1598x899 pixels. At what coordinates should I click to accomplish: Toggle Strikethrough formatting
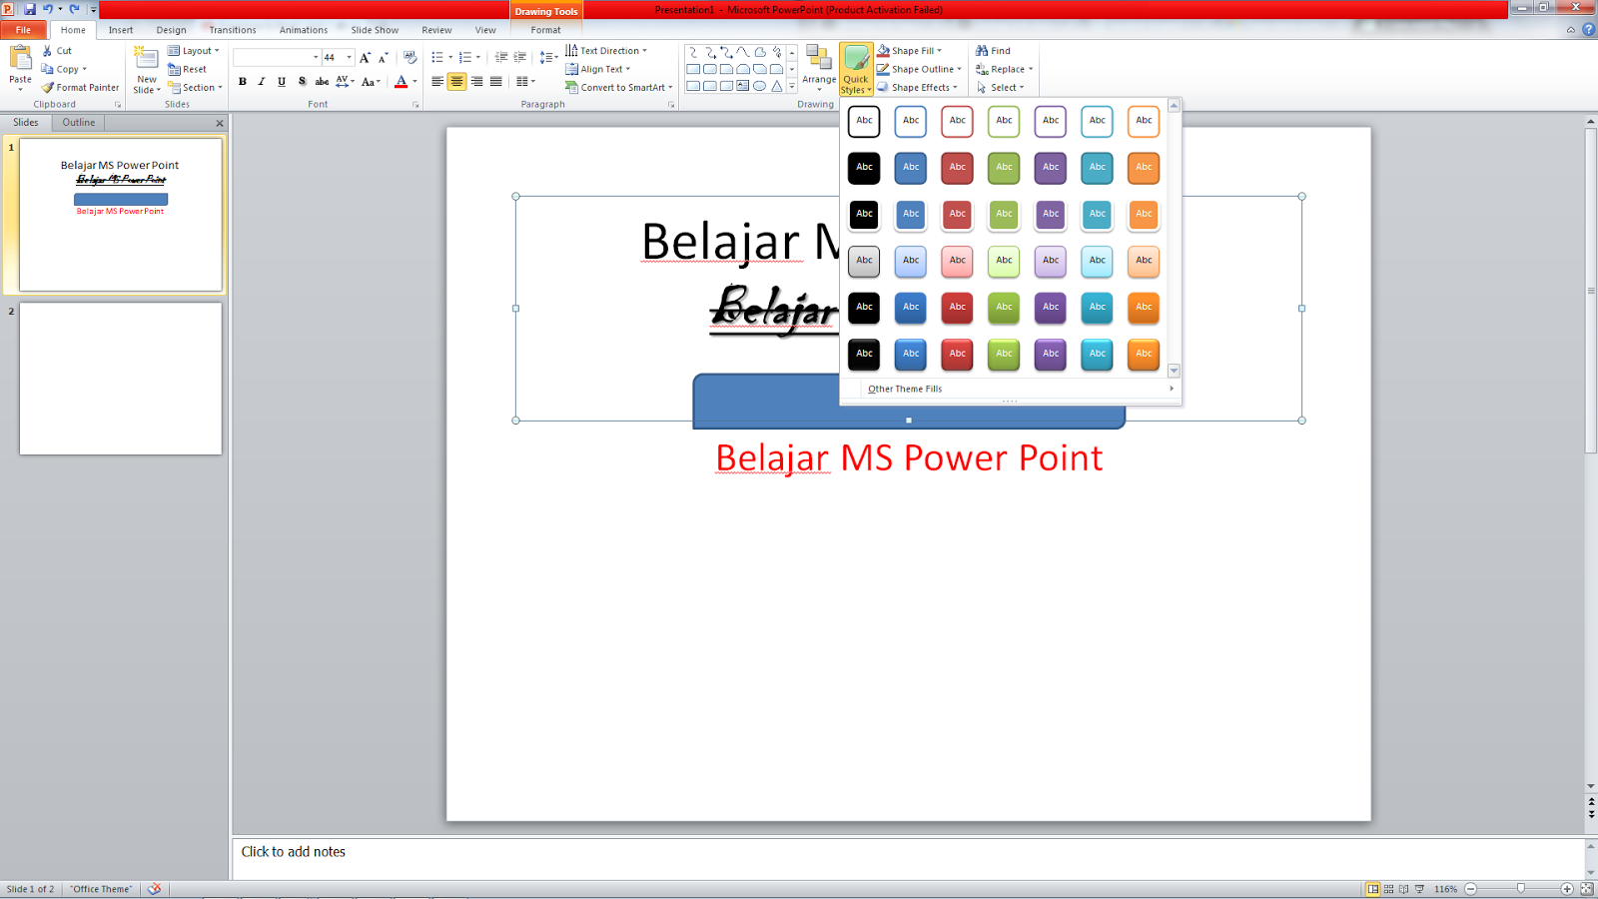(x=322, y=82)
